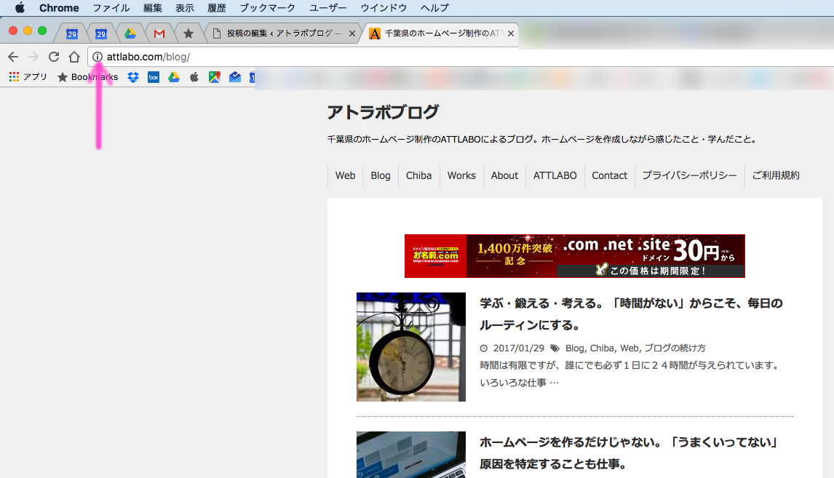
Task: Click the address bar URL attlabo.com/blog/
Action: (148, 57)
